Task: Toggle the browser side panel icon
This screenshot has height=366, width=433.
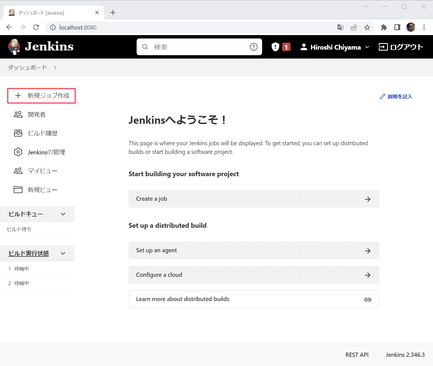Action: [397, 27]
